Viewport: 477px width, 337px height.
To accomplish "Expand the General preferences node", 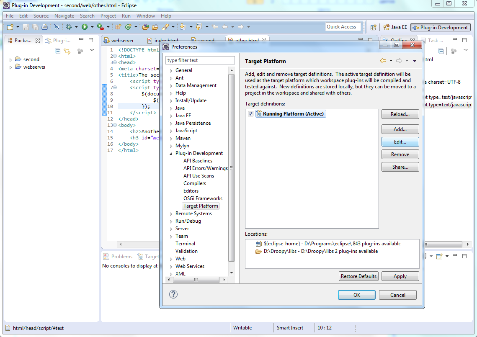I will click(x=171, y=71).
